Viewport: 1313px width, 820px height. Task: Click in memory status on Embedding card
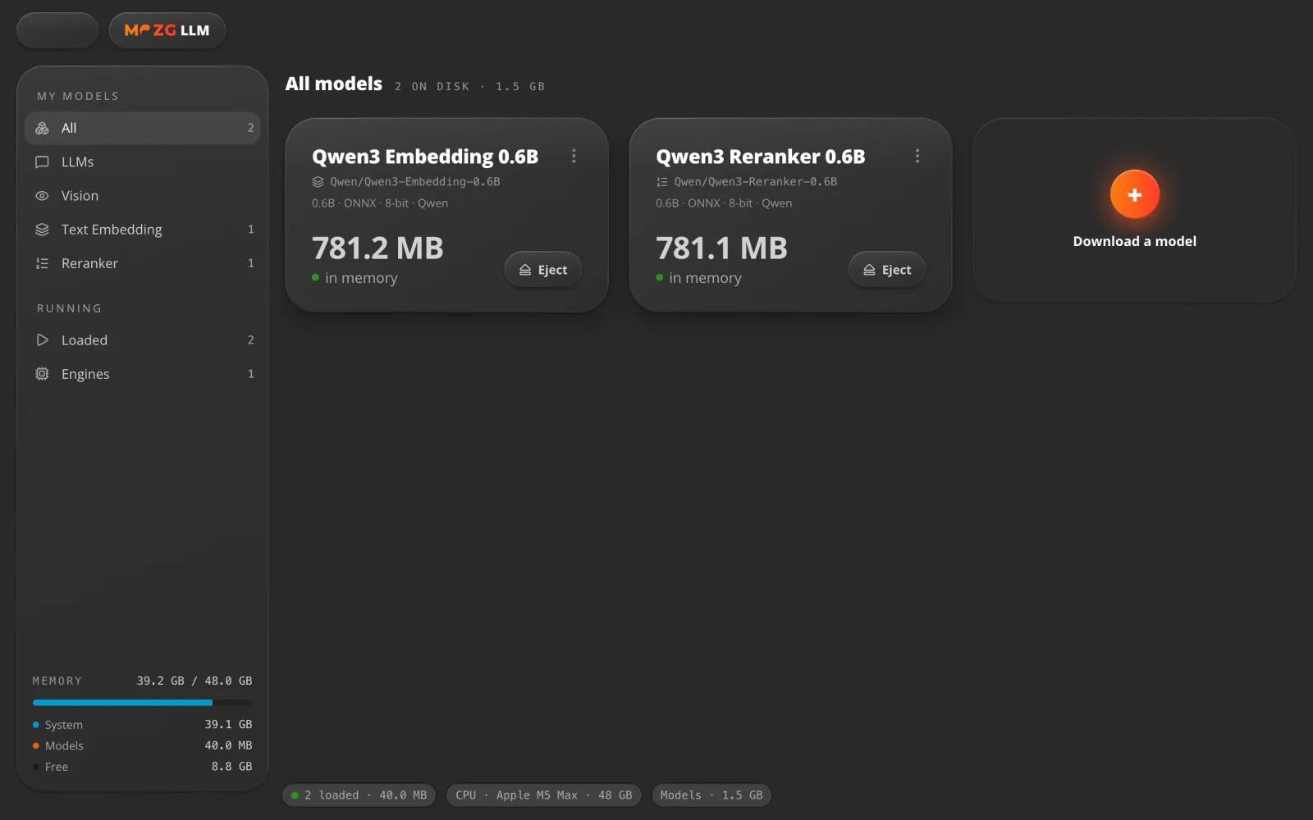(355, 278)
